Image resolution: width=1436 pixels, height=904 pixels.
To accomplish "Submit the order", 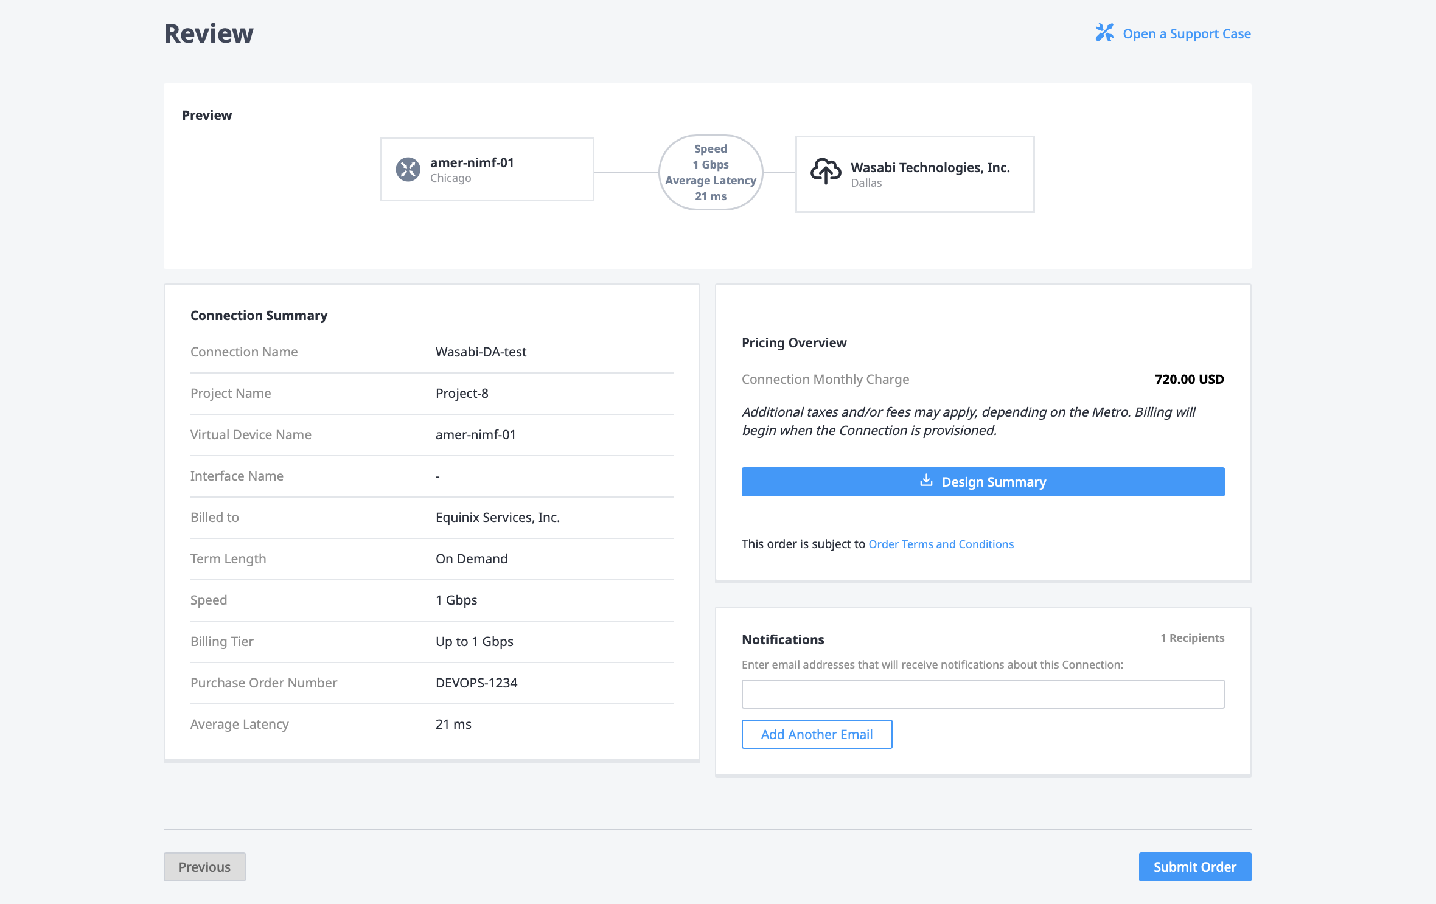I will (x=1194, y=867).
